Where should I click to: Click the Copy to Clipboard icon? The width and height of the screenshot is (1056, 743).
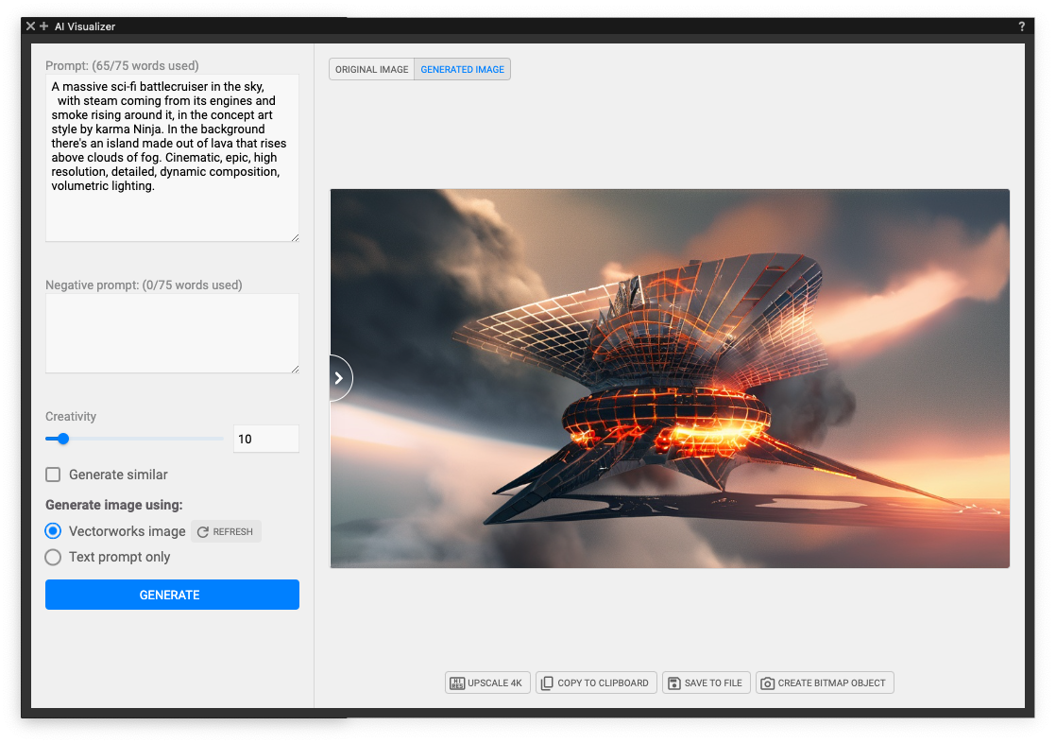click(546, 682)
